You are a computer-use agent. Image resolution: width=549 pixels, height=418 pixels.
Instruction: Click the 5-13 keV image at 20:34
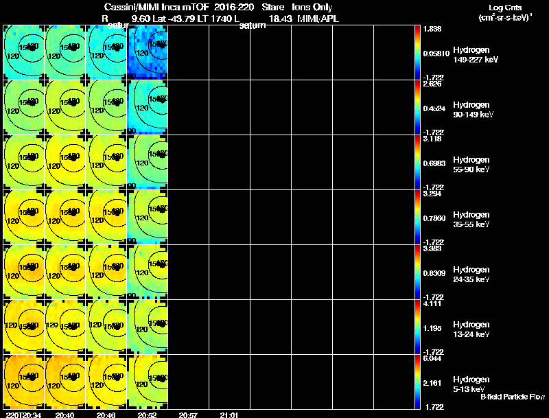pos(24,382)
